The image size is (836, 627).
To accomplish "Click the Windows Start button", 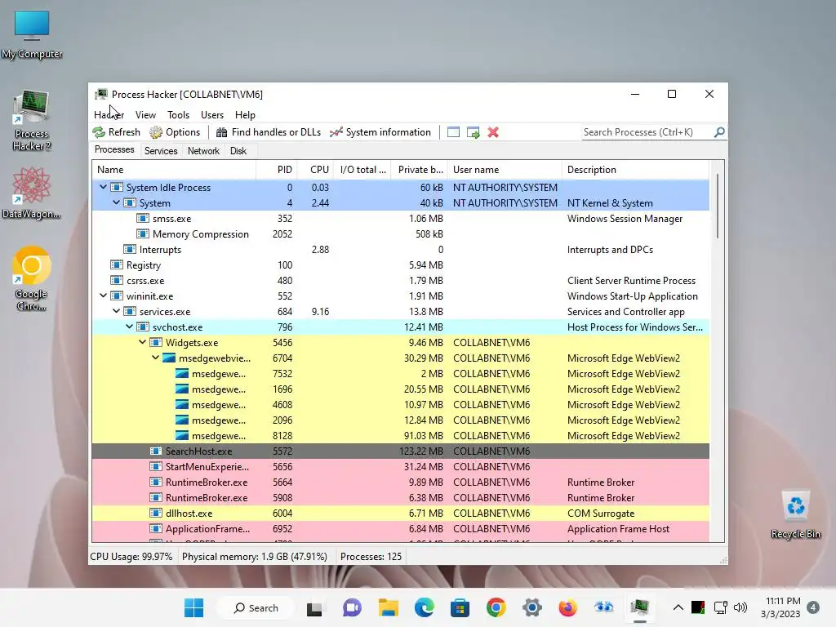I will [x=193, y=607].
